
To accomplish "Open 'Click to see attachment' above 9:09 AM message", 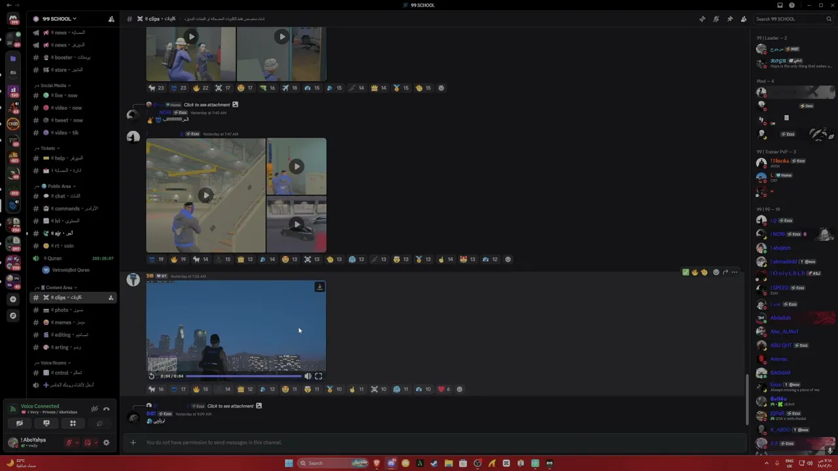I will point(230,406).
